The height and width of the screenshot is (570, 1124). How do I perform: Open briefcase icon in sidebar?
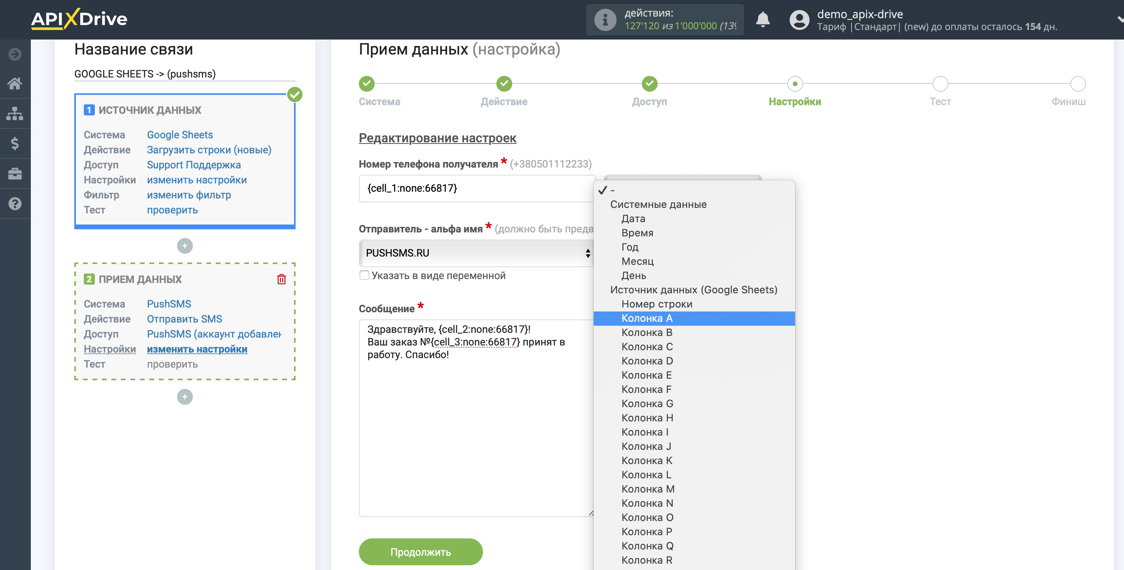(15, 173)
